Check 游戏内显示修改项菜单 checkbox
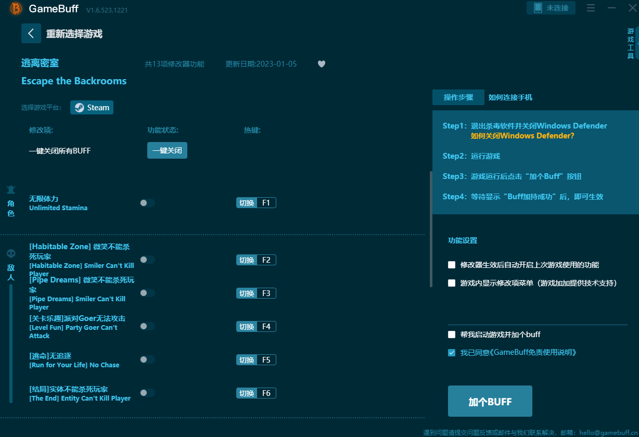Viewport: 639px width, 437px height. click(x=452, y=283)
